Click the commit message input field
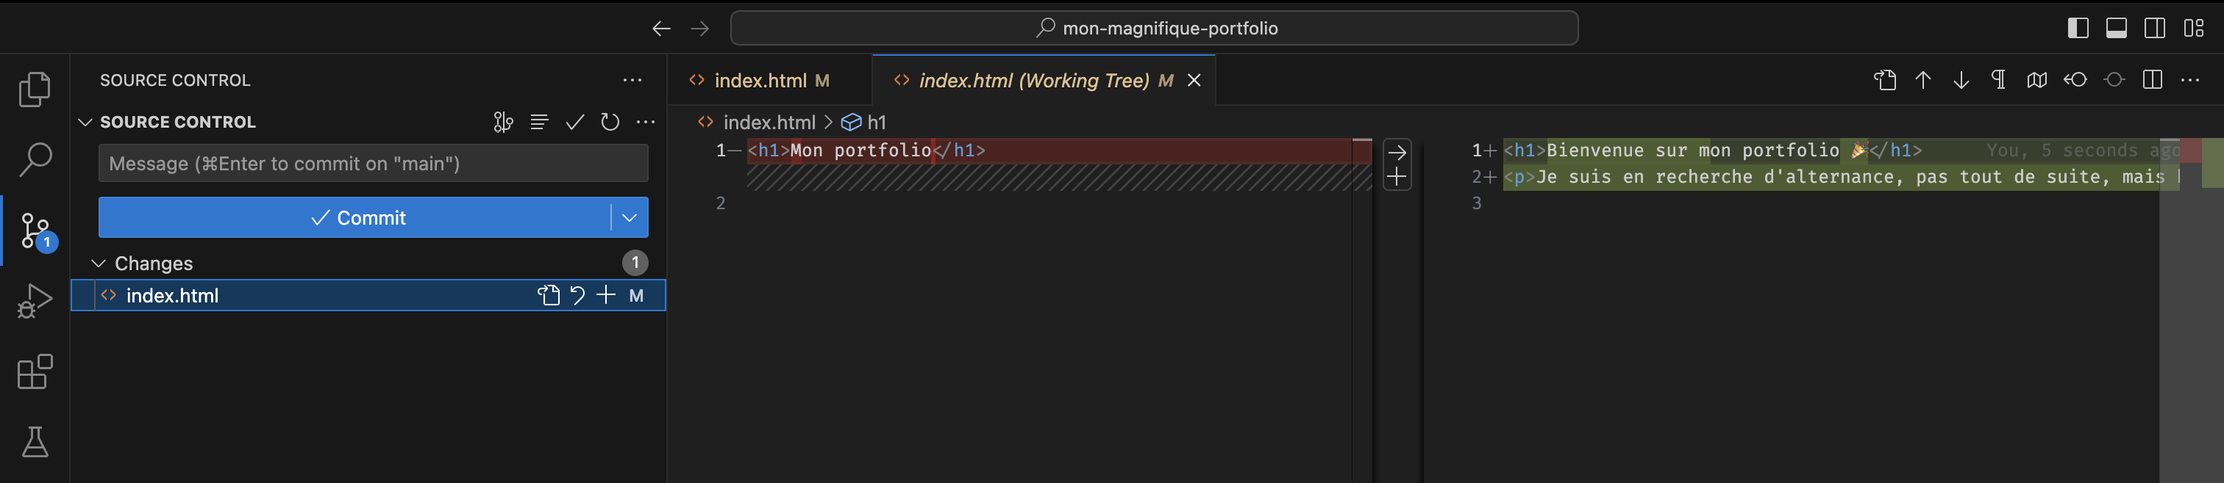This screenshot has width=2224, height=483. pos(373,164)
